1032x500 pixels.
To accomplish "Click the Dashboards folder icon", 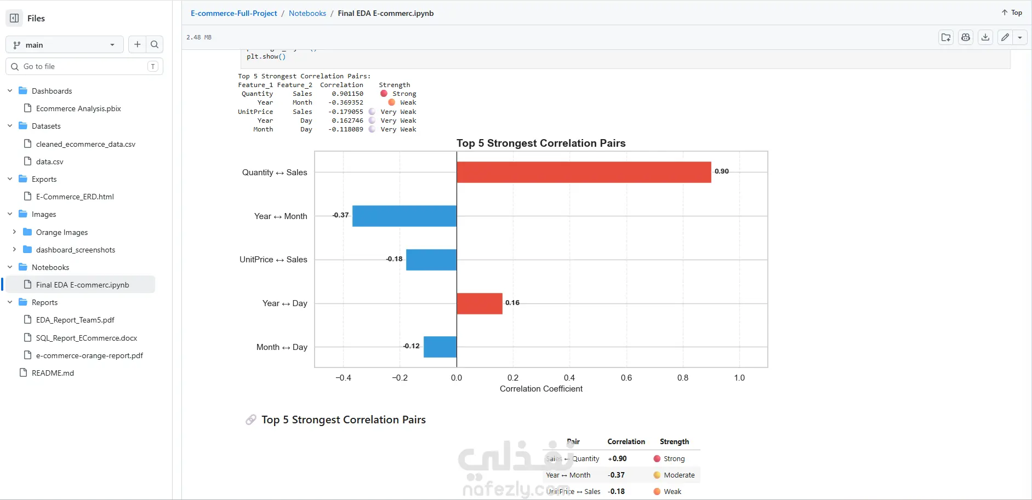I will [23, 91].
